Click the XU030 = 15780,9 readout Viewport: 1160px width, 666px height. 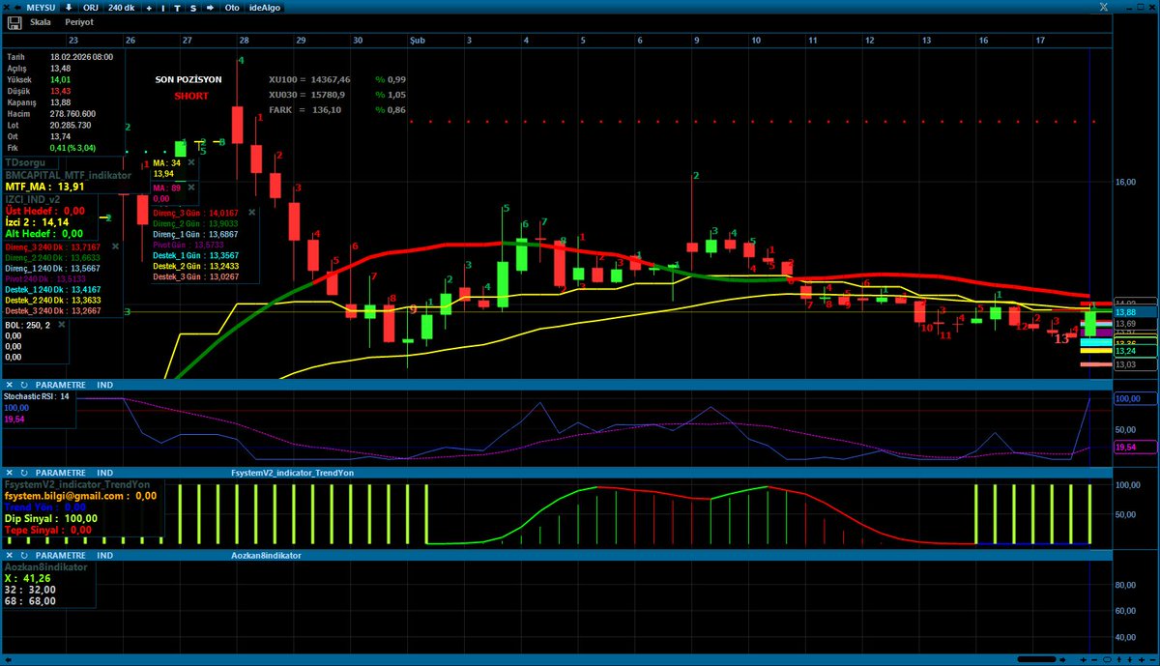coord(306,95)
